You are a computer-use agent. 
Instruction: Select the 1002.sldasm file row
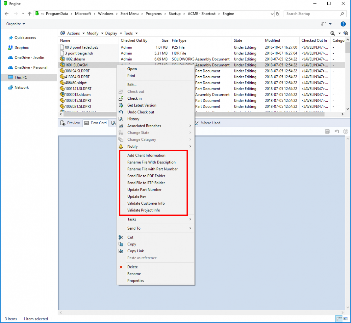click(202, 59)
